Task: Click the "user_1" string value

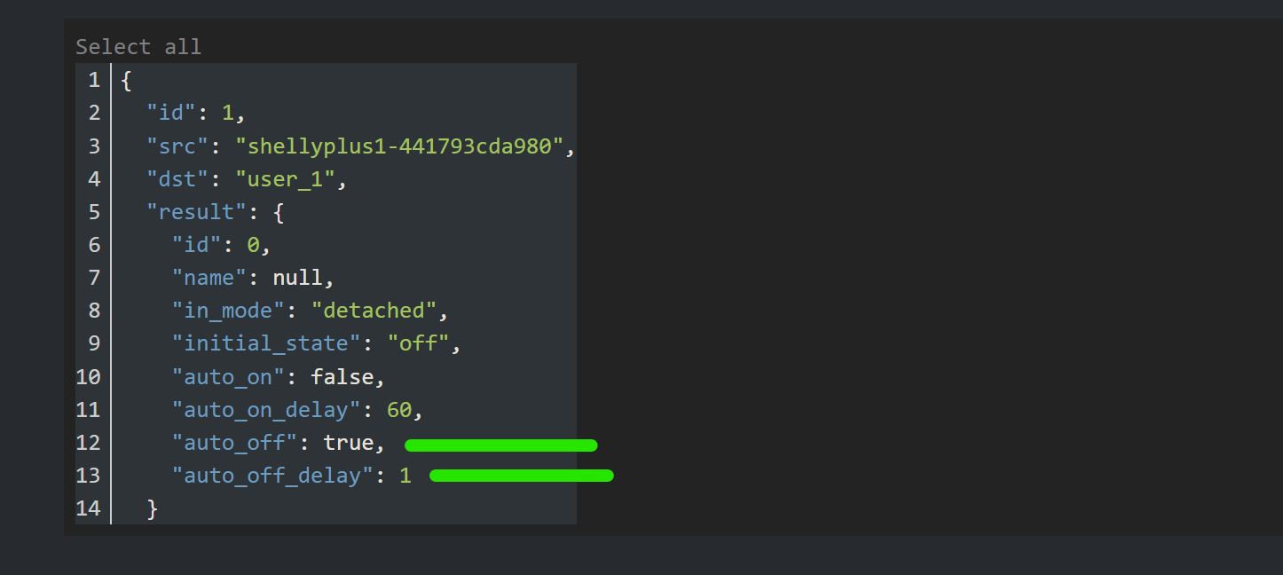Action: click(x=286, y=179)
